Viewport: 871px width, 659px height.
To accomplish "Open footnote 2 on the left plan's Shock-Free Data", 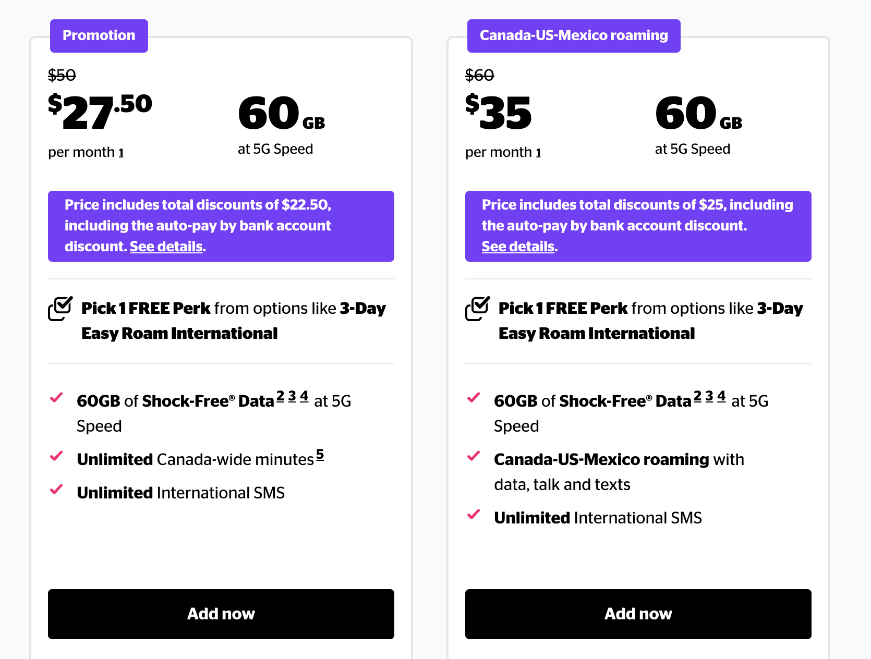I will click(x=280, y=396).
